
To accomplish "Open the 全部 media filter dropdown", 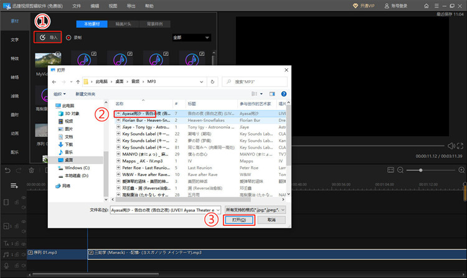I will point(192,37).
